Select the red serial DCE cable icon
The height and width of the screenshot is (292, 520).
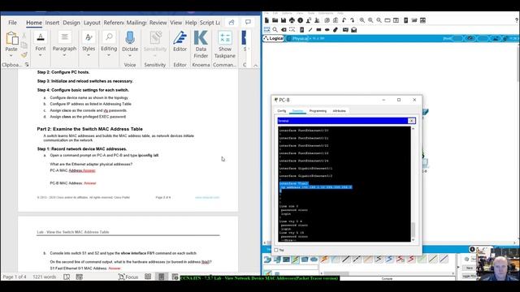[x=401, y=259]
